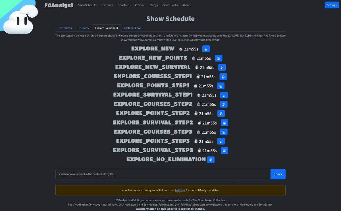341x211 pixels.
Task: Open Show Schedule in the navbar
Action: click(x=87, y=5)
